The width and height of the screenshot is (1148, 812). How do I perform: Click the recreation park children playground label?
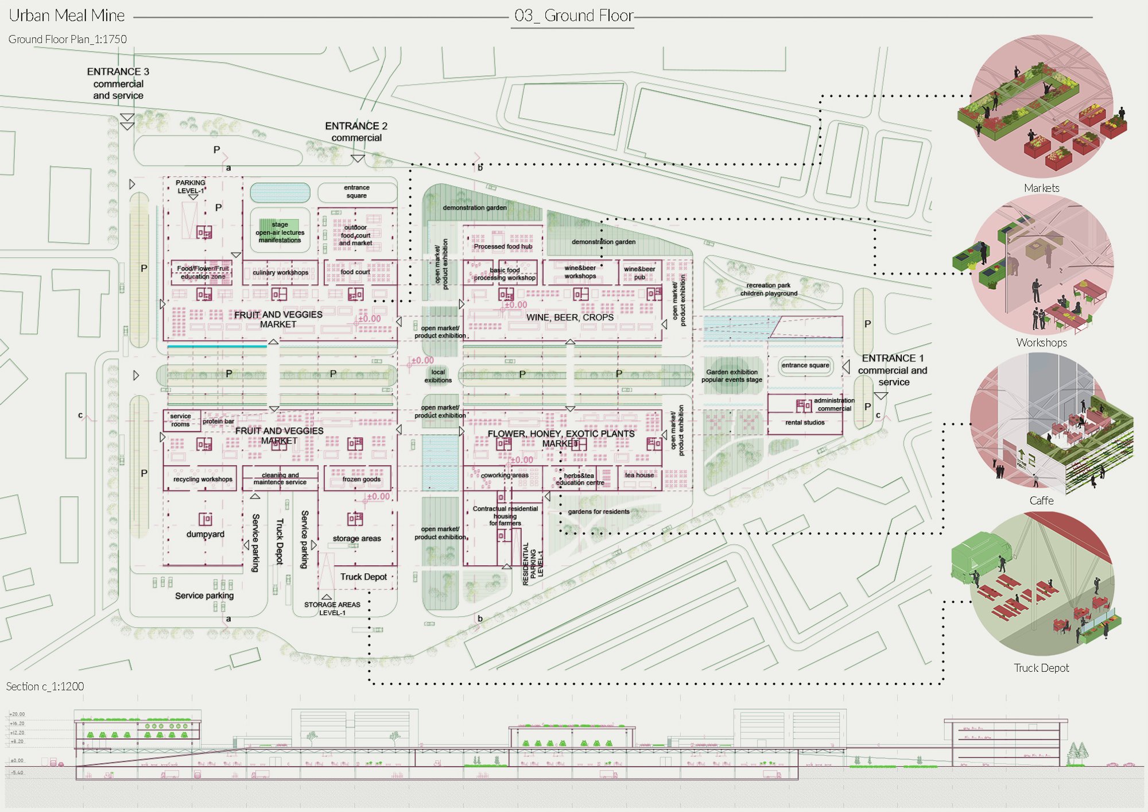coord(769,289)
